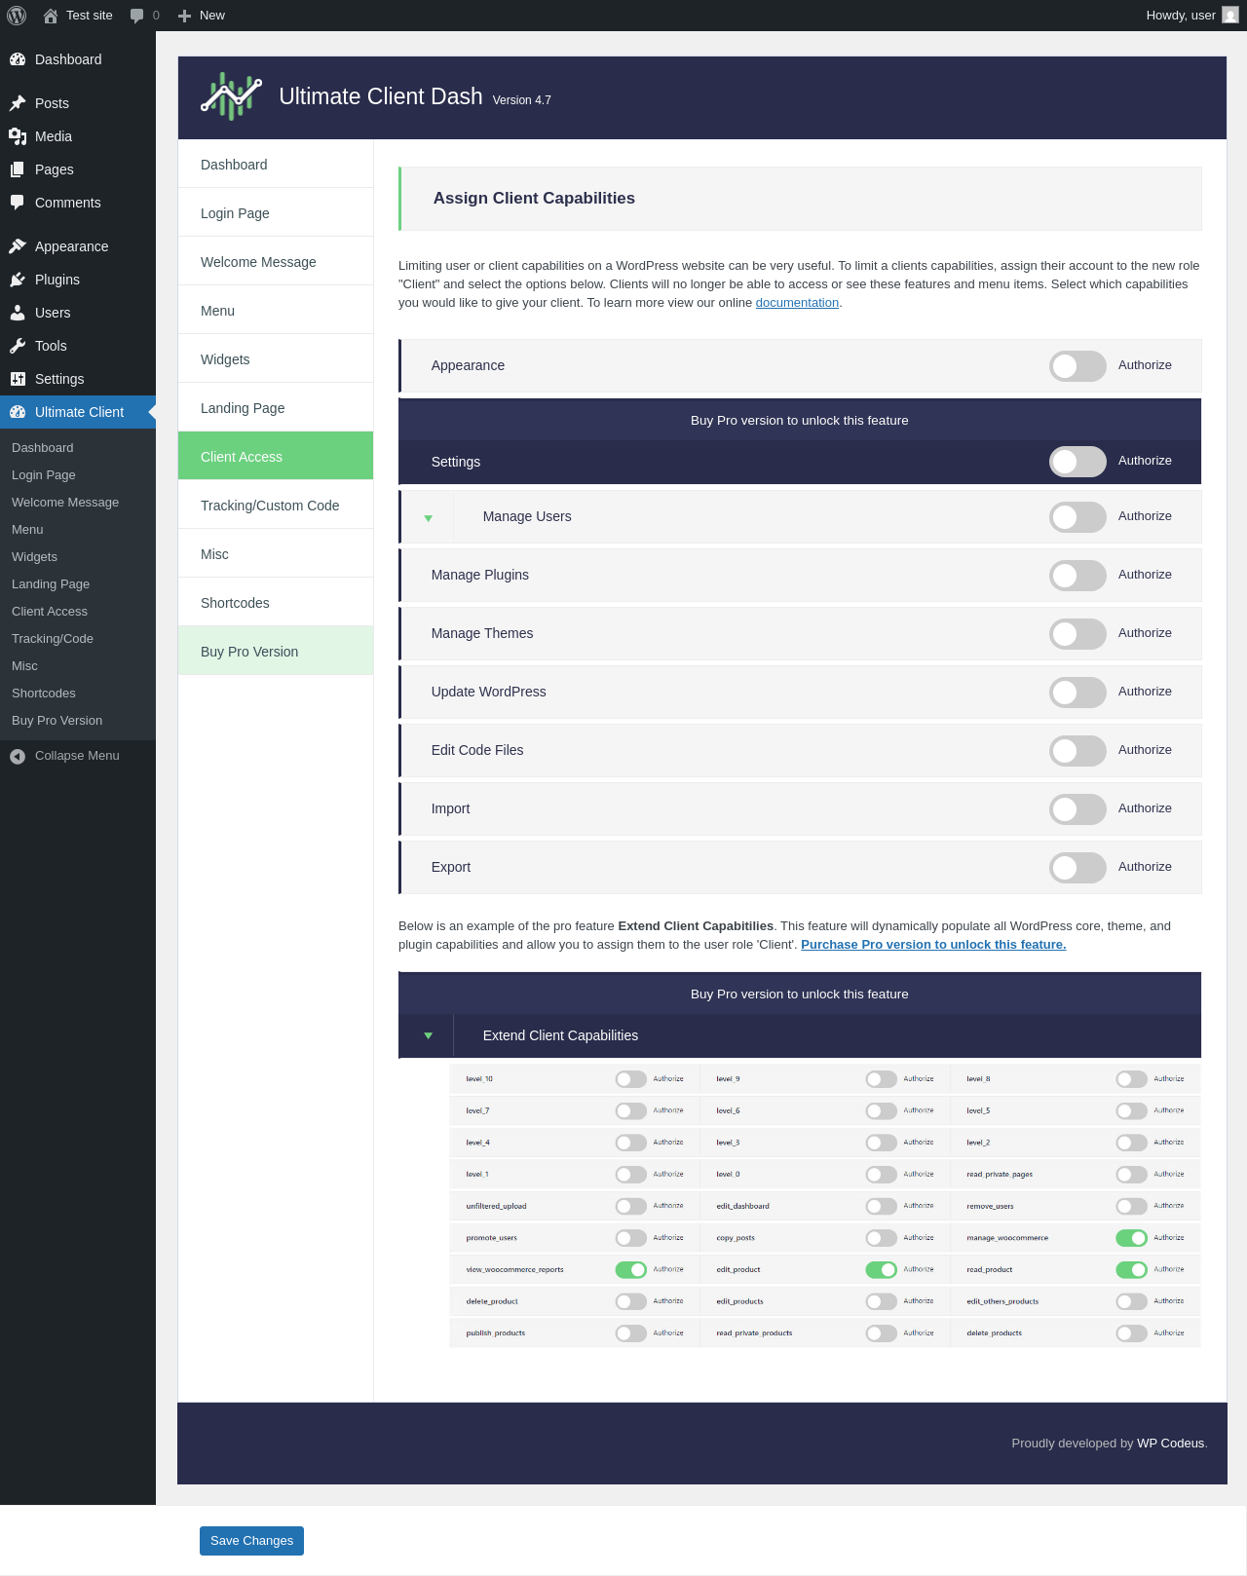Expand the Manage Users row arrow

(428, 518)
